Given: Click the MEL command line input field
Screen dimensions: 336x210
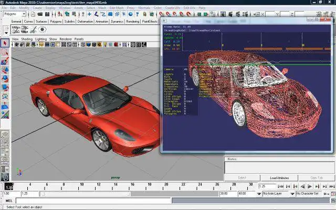Looking at the screenshot, I should 93,201.
